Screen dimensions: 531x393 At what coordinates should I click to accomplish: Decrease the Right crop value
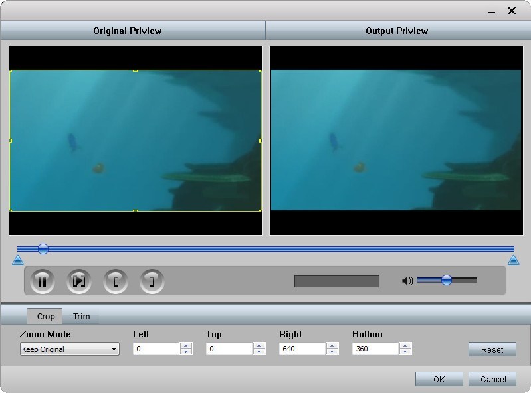[332, 352]
